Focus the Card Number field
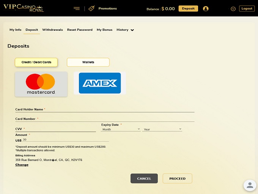258x194 pixels. 105,119
